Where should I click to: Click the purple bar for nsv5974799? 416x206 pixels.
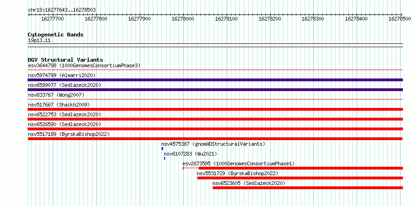tap(215, 80)
